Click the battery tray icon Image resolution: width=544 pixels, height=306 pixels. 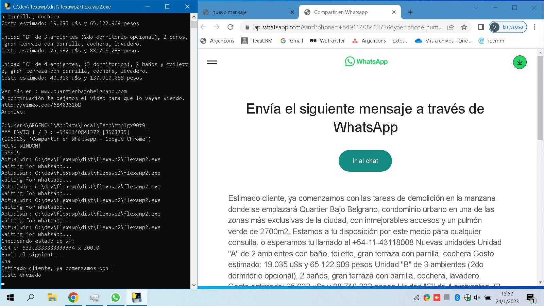[x=488, y=297]
